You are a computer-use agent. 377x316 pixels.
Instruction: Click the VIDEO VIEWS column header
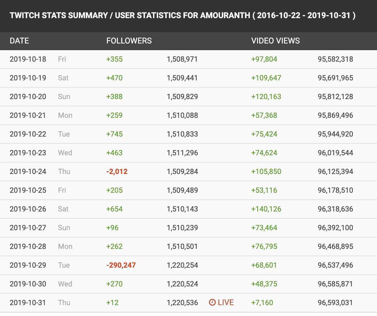(275, 41)
